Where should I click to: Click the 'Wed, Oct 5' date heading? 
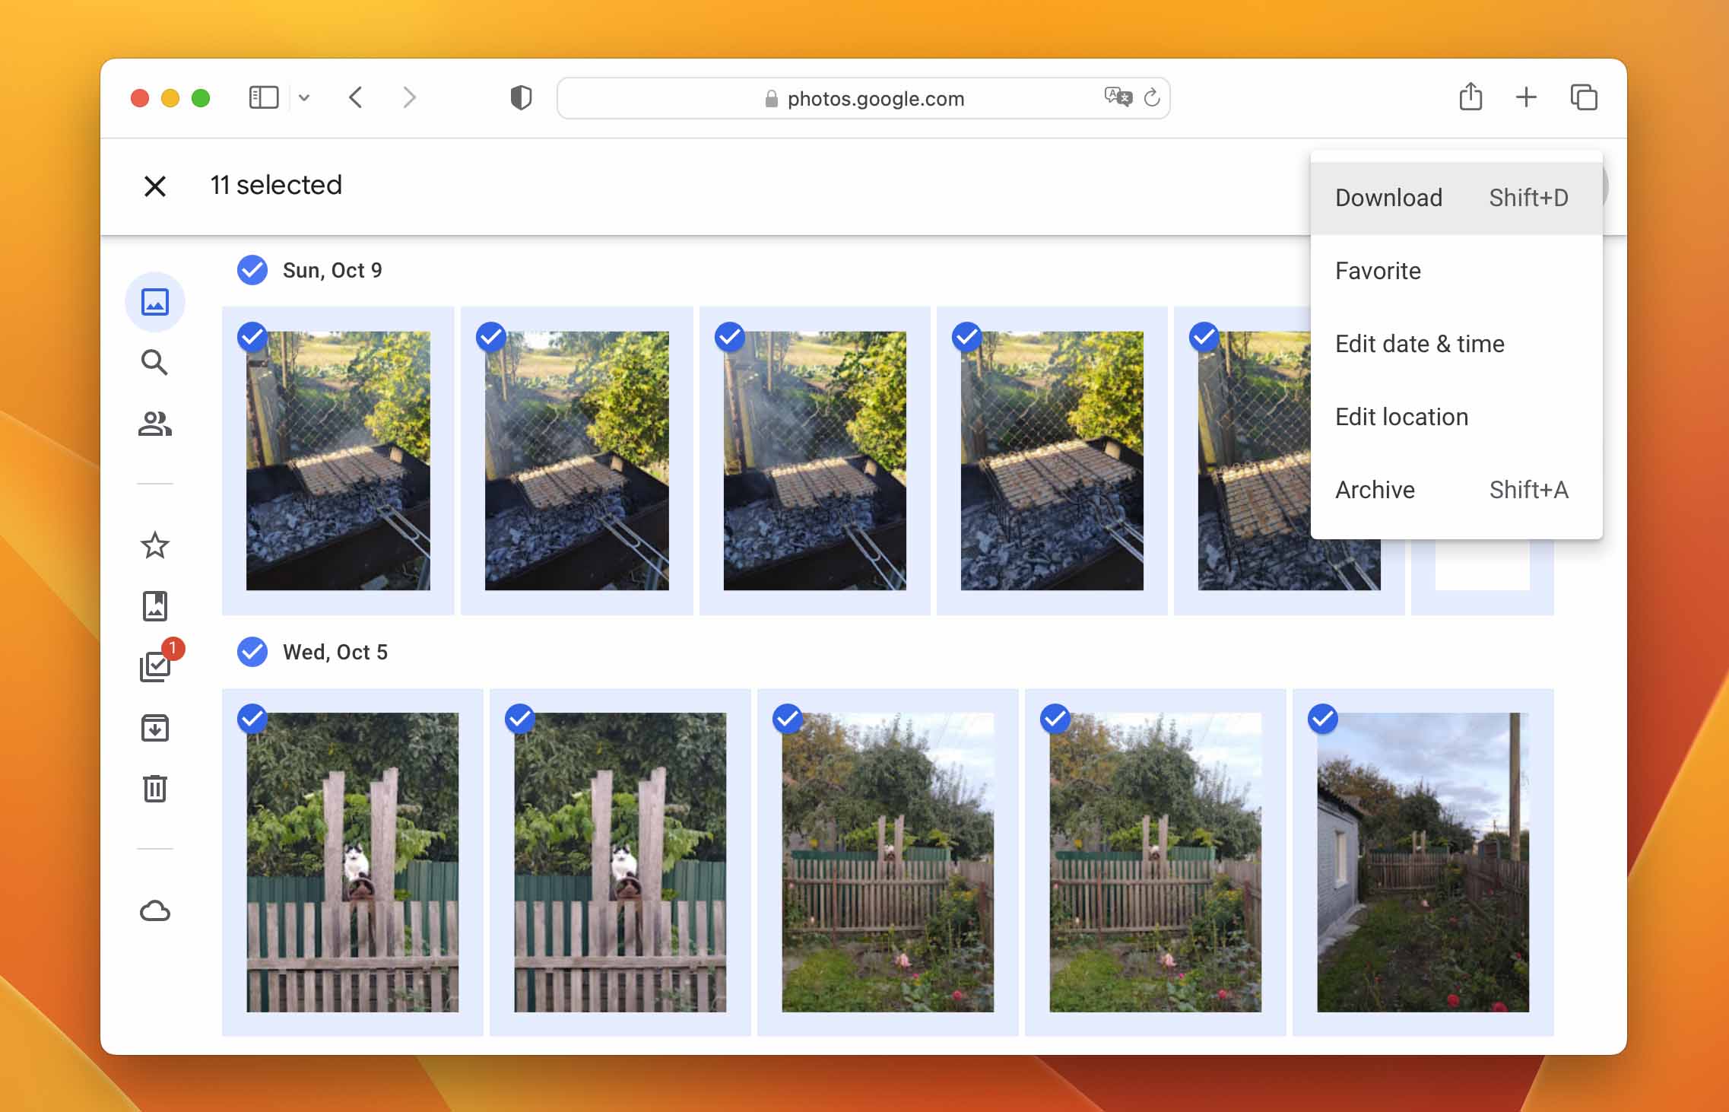tap(335, 652)
